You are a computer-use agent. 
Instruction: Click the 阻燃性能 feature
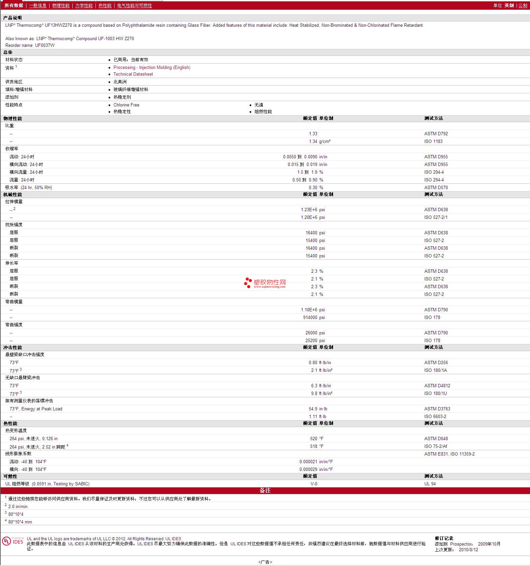coord(263,111)
